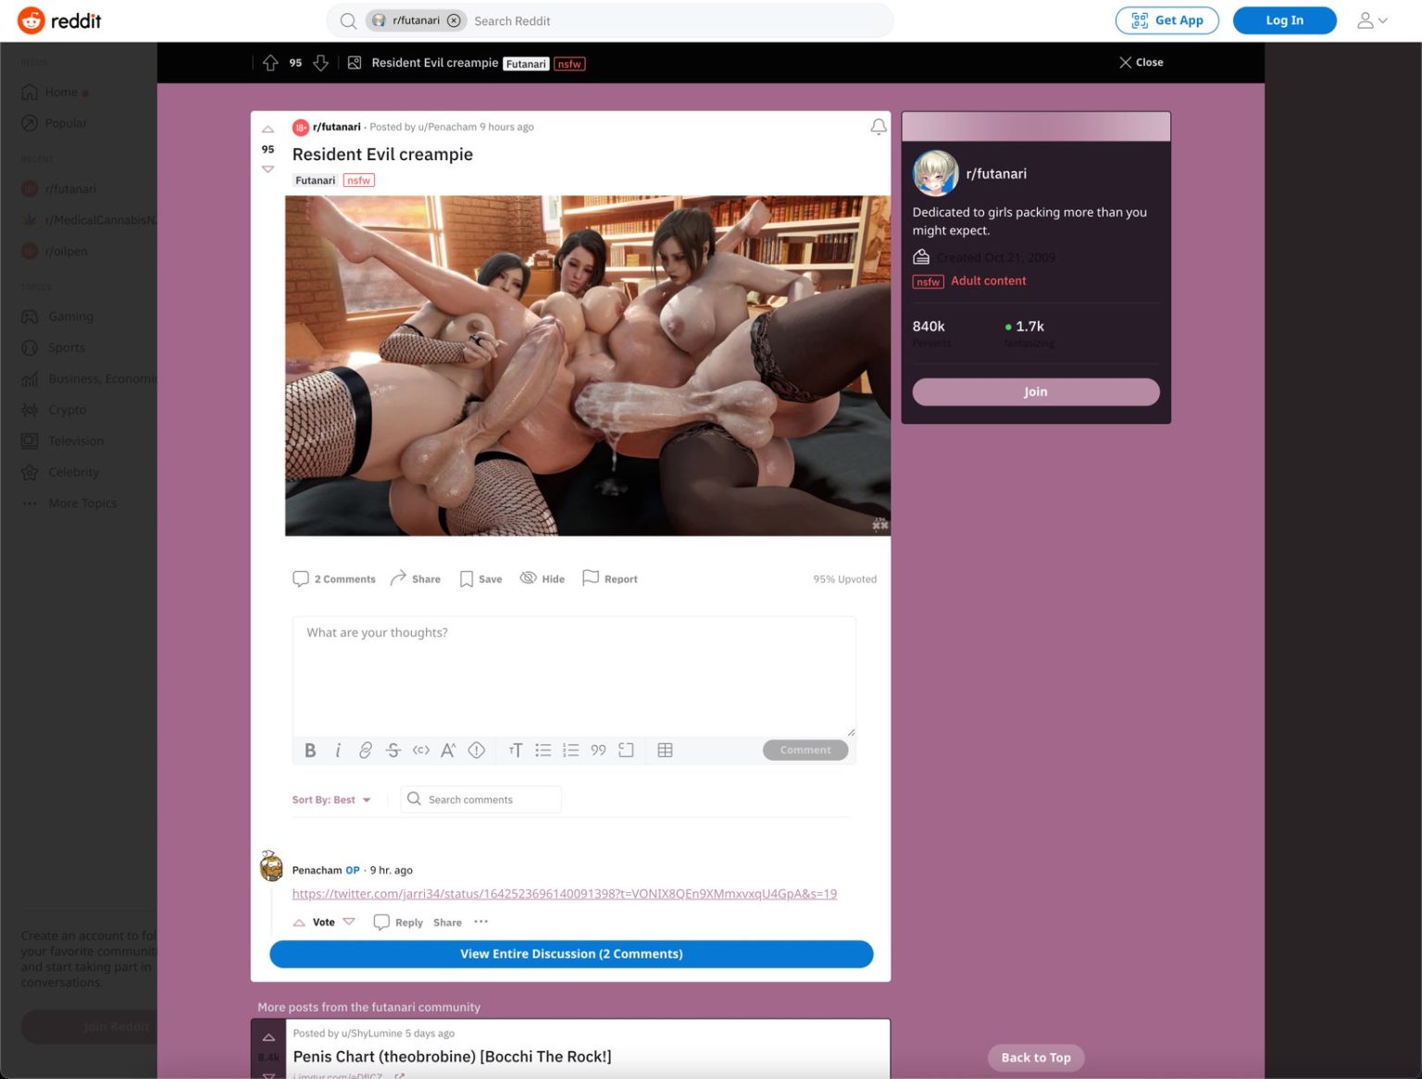This screenshot has width=1422, height=1079.
Task: Click the search magnifier icon in the top bar
Action: [348, 20]
